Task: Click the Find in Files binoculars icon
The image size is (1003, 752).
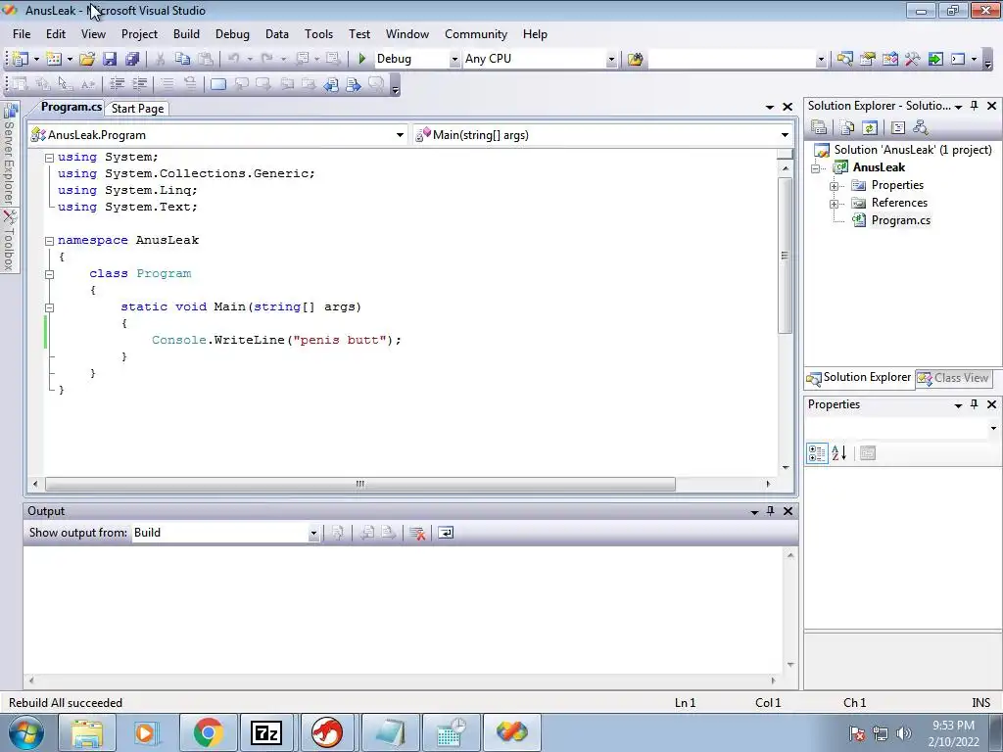Action: 635,59
